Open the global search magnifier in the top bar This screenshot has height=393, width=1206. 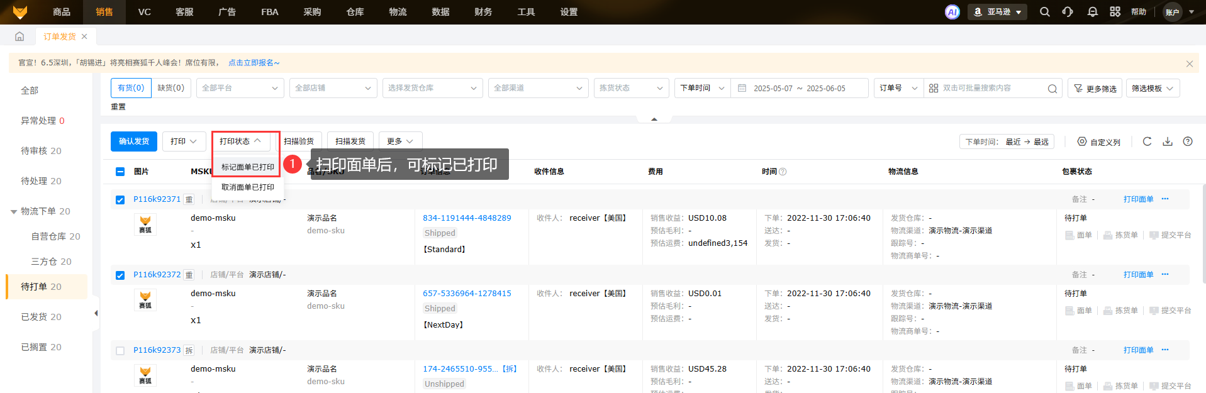coord(1045,12)
